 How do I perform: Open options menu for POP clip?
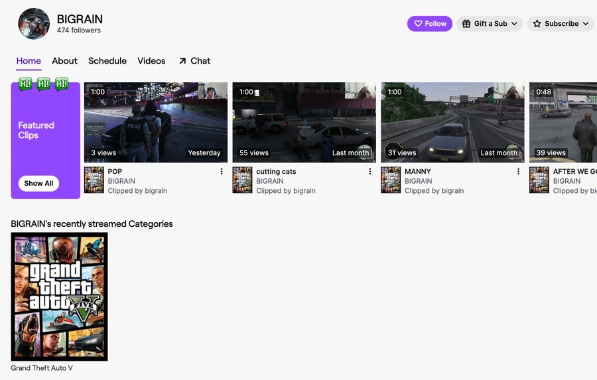222,172
